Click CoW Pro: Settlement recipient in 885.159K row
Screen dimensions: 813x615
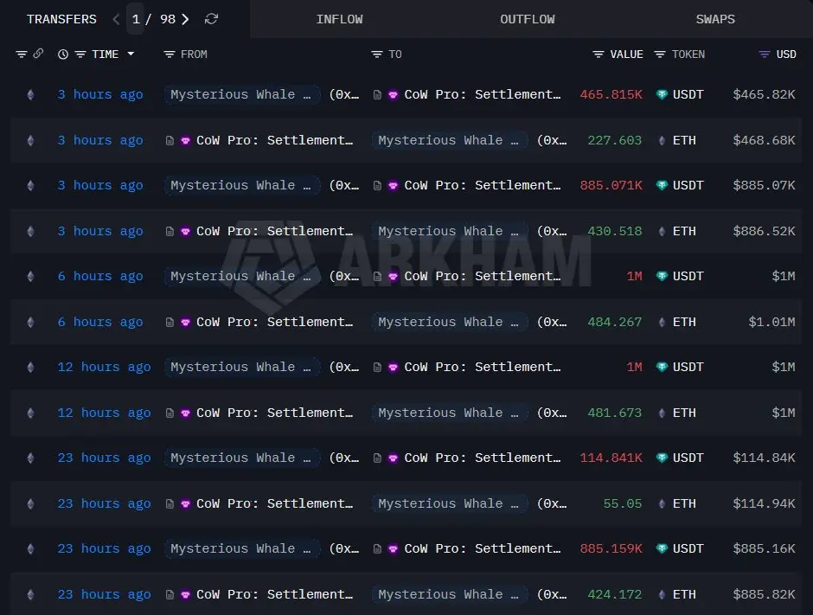click(483, 548)
